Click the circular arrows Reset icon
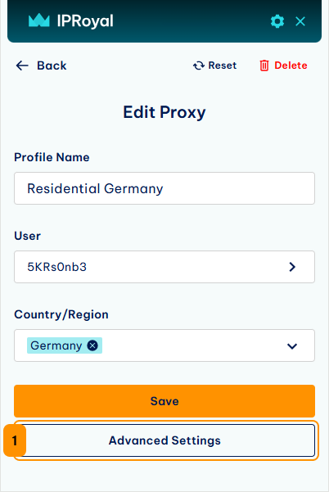 199,65
